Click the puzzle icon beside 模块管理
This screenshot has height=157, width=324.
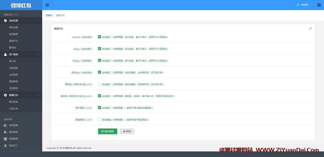[5, 132]
